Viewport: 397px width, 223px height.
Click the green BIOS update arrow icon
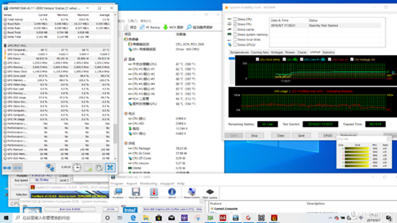click(x=165, y=27)
